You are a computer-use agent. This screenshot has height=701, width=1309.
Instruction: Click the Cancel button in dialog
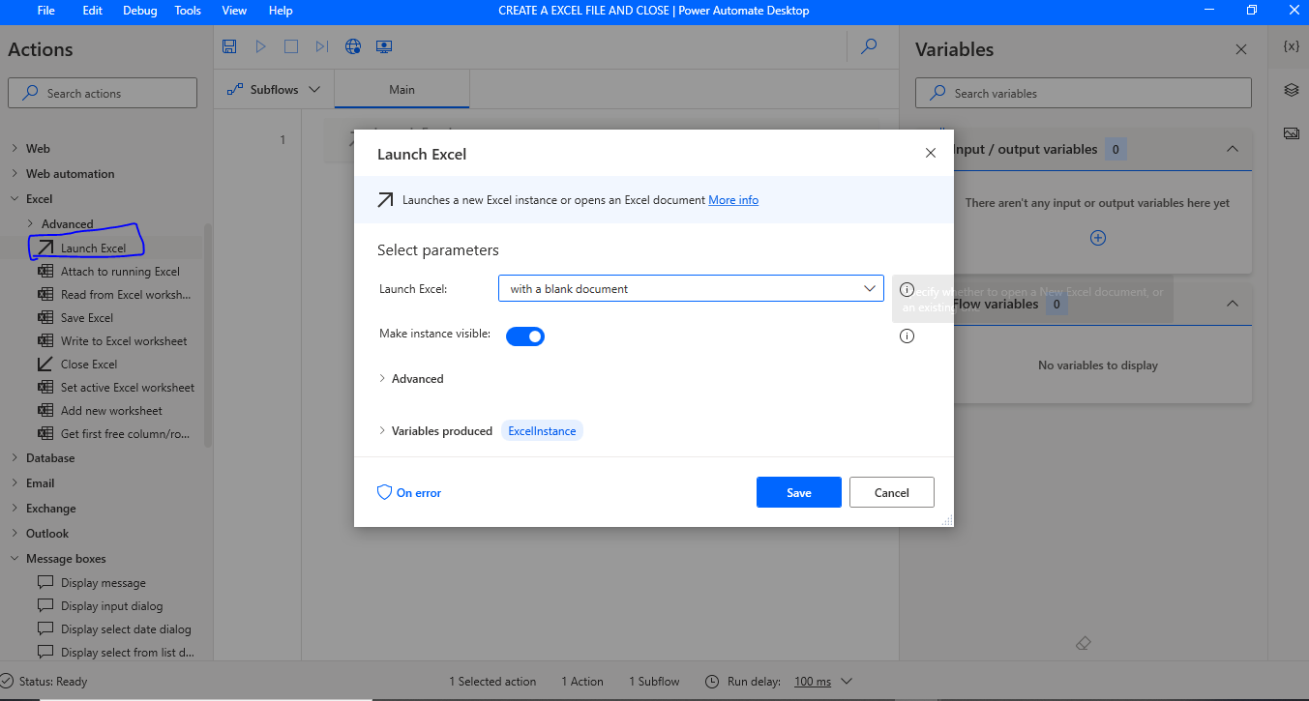[x=892, y=492]
